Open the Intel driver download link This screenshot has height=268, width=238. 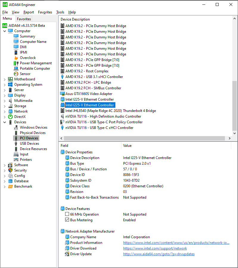(155, 248)
